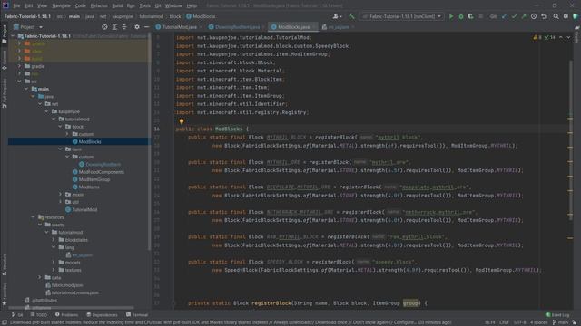
Task: Click the JetBrains Space icon at toolbar end
Action: click(x=576, y=16)
